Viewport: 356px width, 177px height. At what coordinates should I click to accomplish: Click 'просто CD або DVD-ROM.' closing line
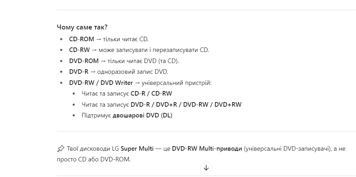click(94, 159)
